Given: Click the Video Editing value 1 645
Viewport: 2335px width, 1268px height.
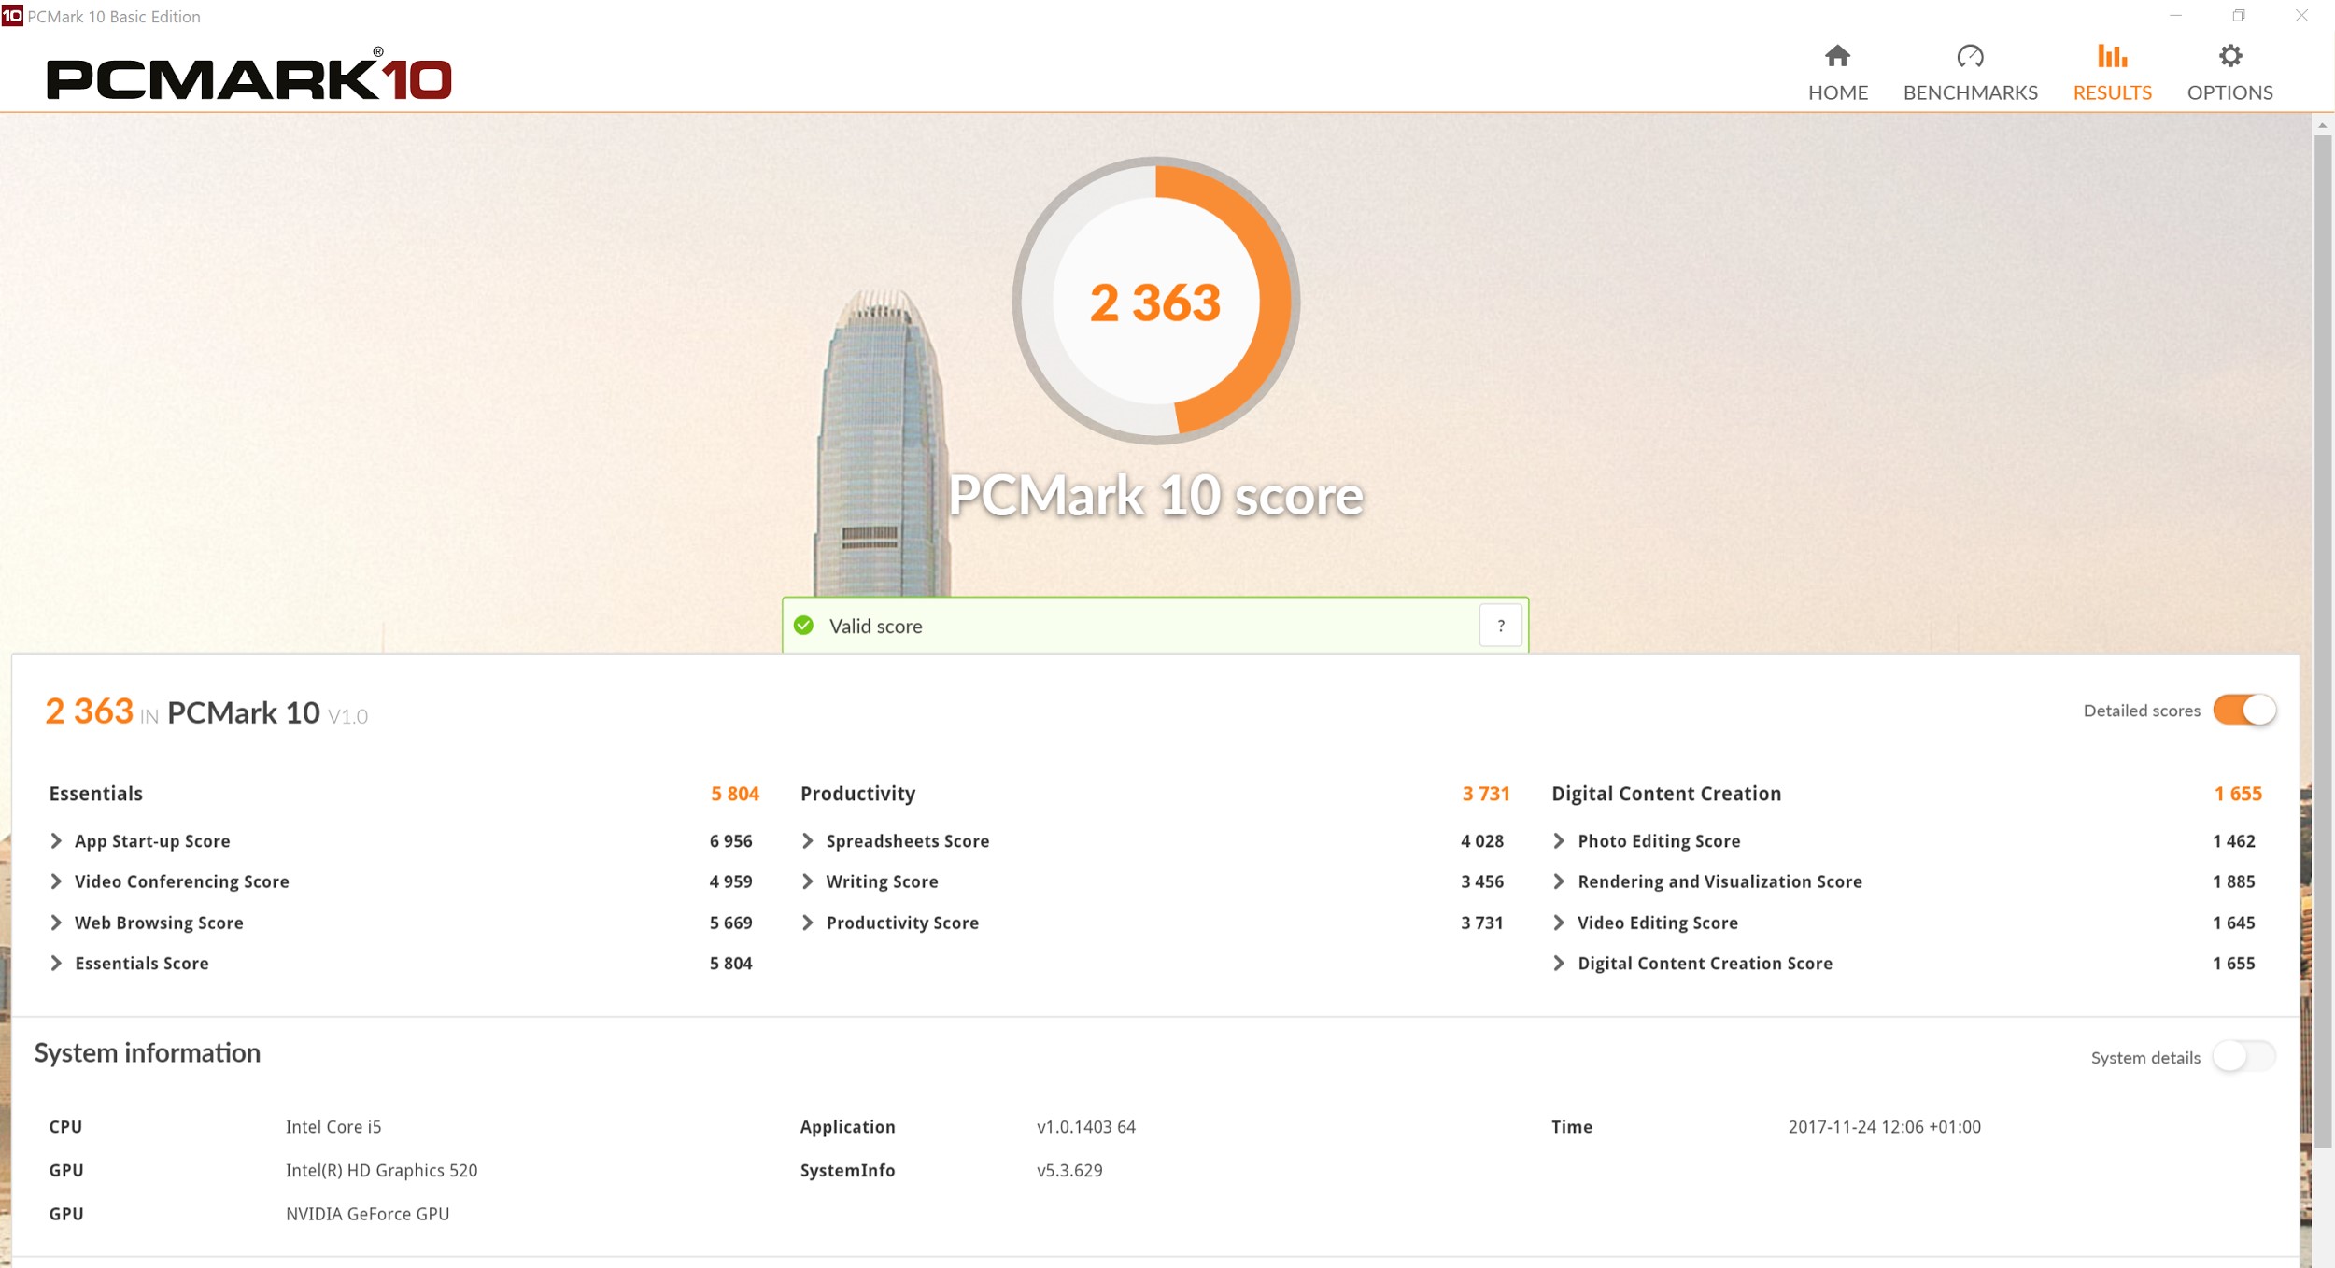Looking at the screenshot, I should tap(2234, 923).
